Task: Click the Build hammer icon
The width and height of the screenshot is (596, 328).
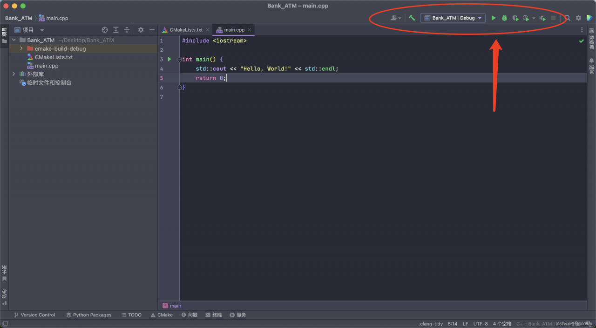Action: pyautogui.click(x=412, y=18)
